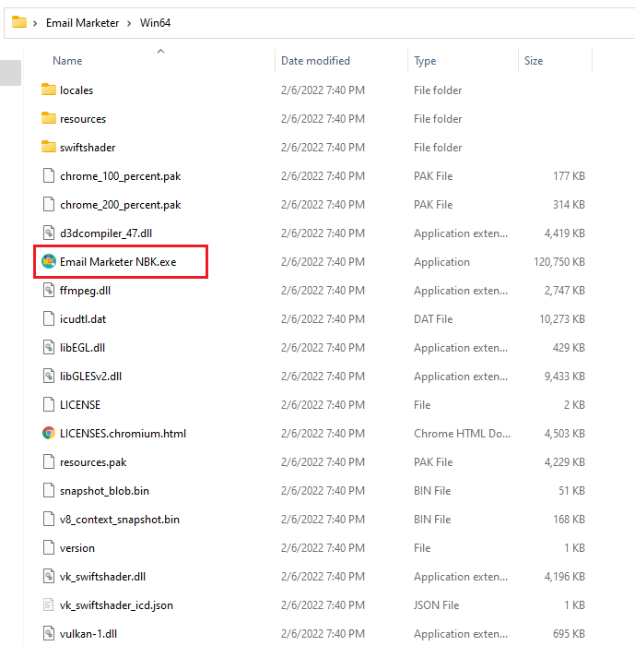Select the snapshot_blob.bin file name
The image size is (635, 646).
pos(104,491)
